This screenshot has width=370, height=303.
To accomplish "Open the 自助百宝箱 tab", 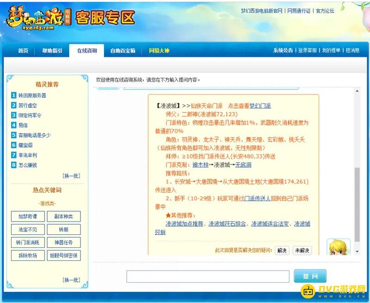I will (123, 50).
